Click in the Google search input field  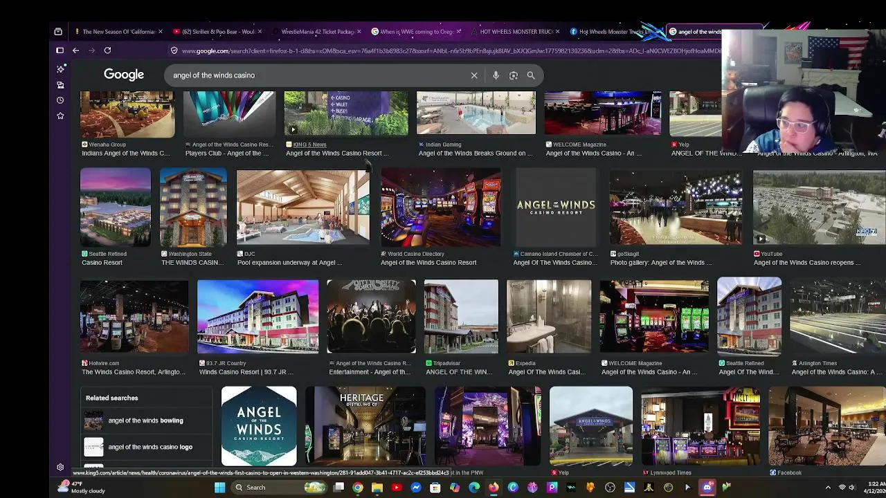pyautogui.click(x=318, y=75)
